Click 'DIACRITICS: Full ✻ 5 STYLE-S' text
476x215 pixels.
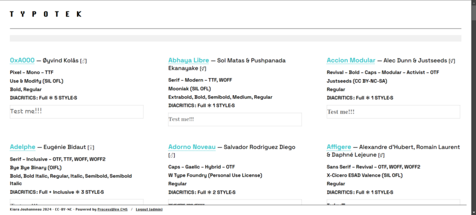tap(44, 98)
